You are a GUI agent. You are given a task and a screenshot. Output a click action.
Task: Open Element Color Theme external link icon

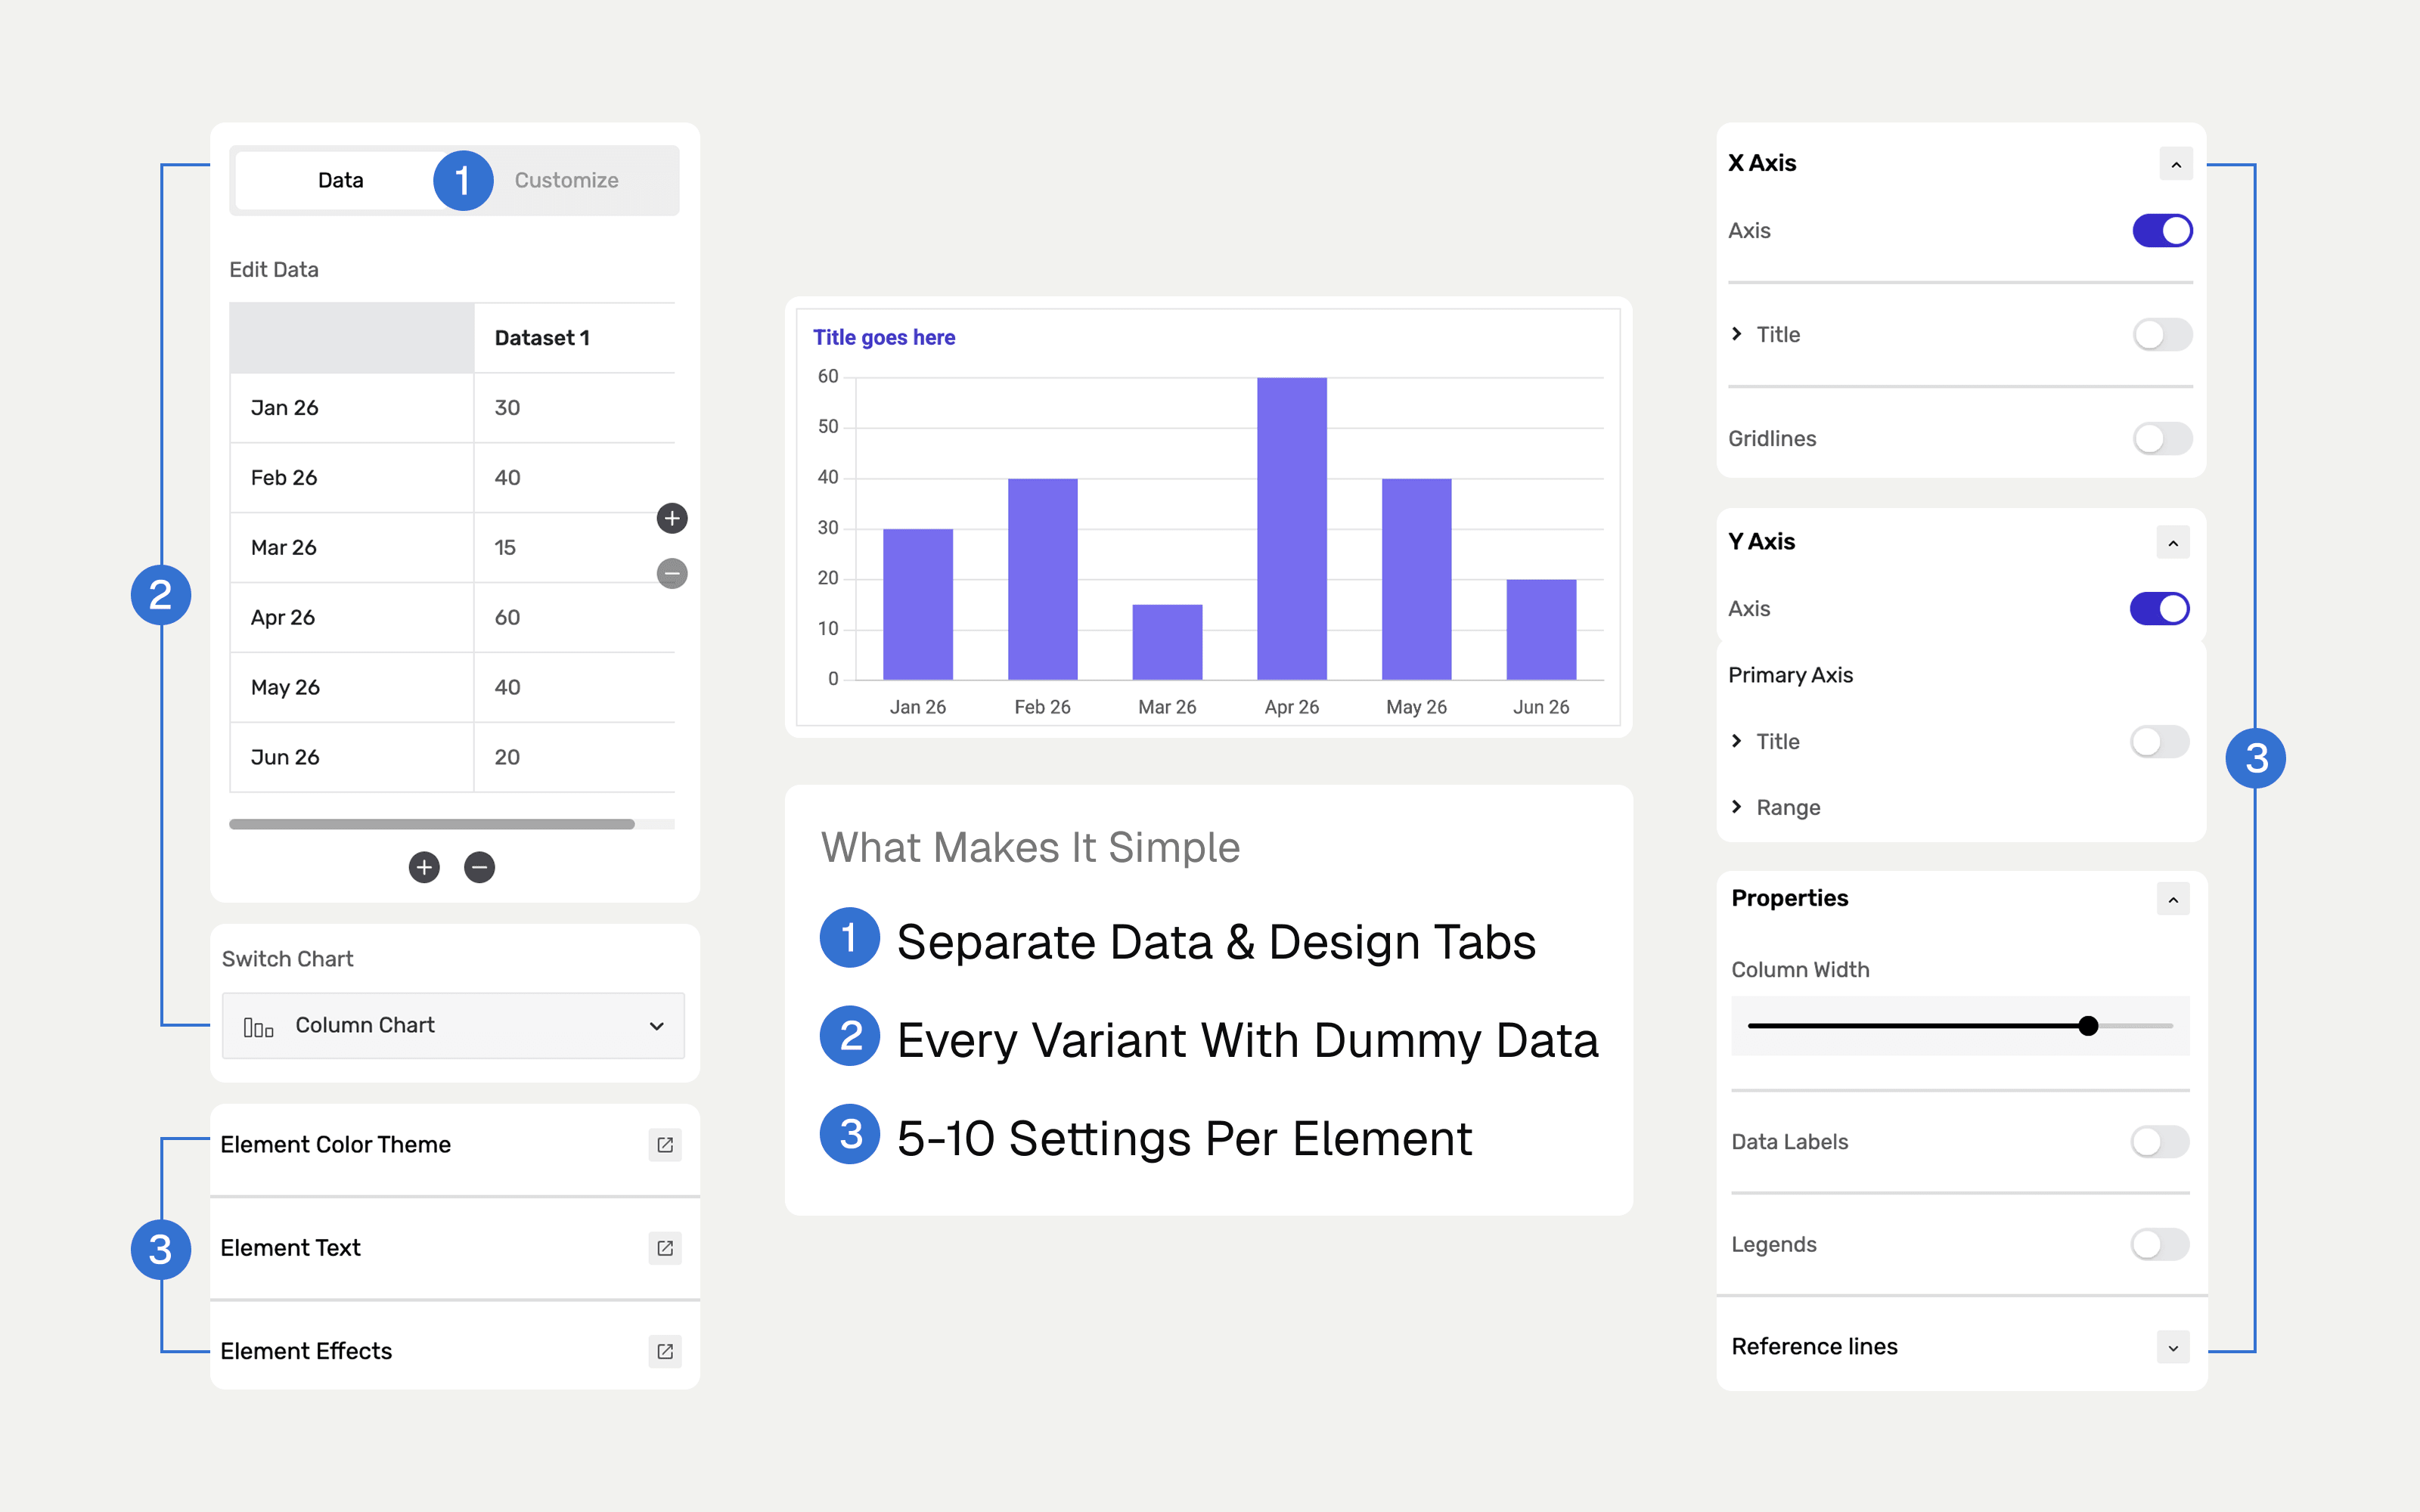click(x=665, y=1145)
